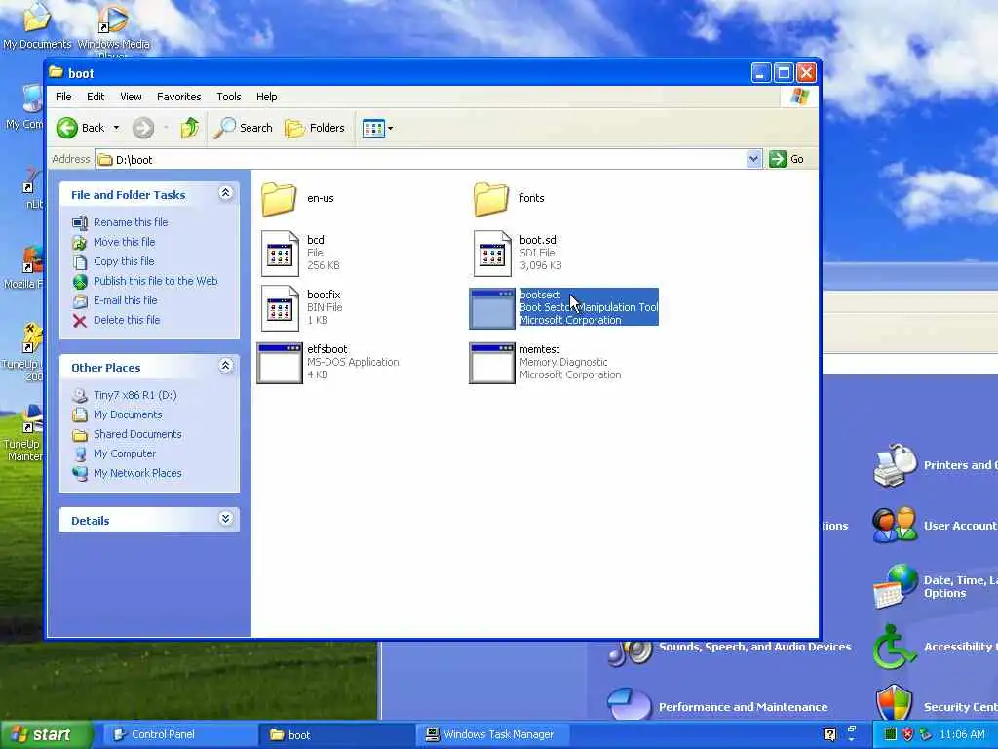Select the bcd file icon
The width and height of the screenshot is (998, 749).
coord(280,254)
